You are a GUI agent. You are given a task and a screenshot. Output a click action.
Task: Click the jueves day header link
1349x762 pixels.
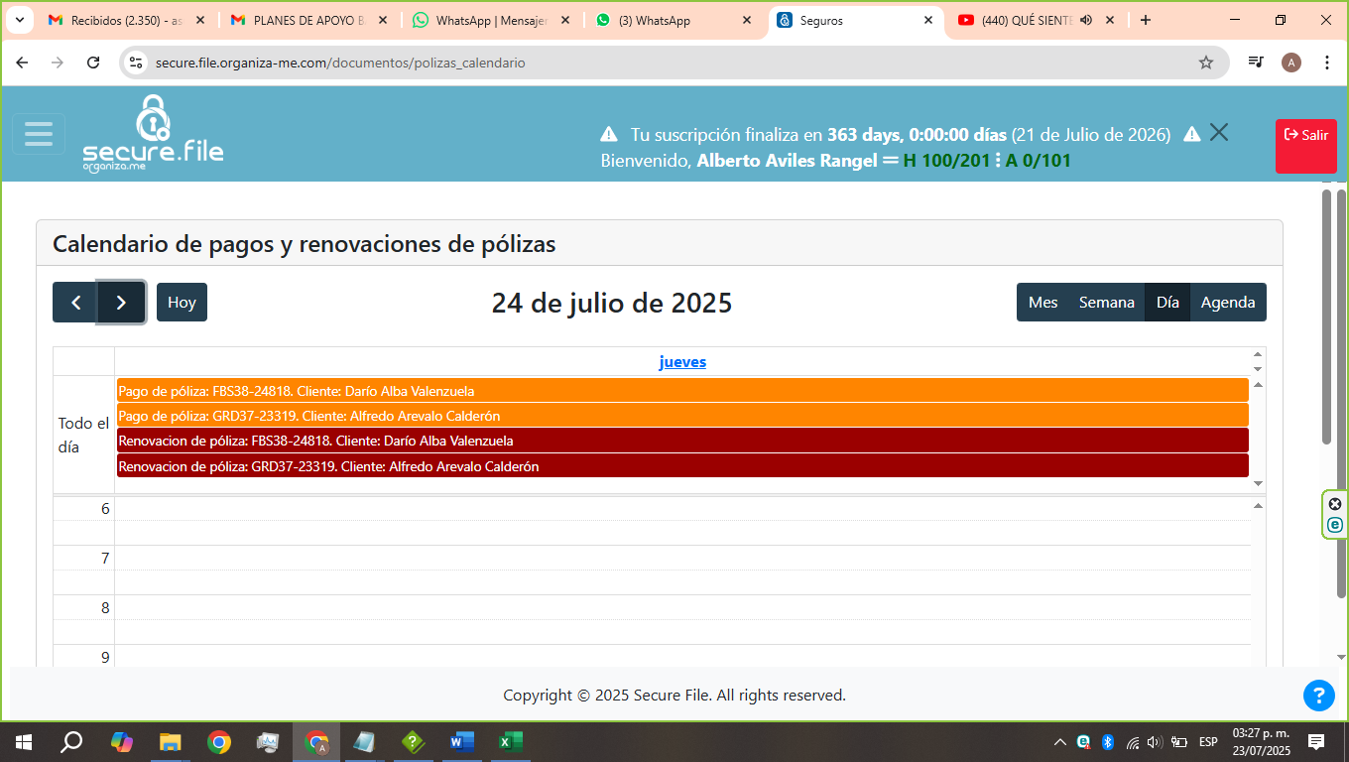(x=682, y=362)
